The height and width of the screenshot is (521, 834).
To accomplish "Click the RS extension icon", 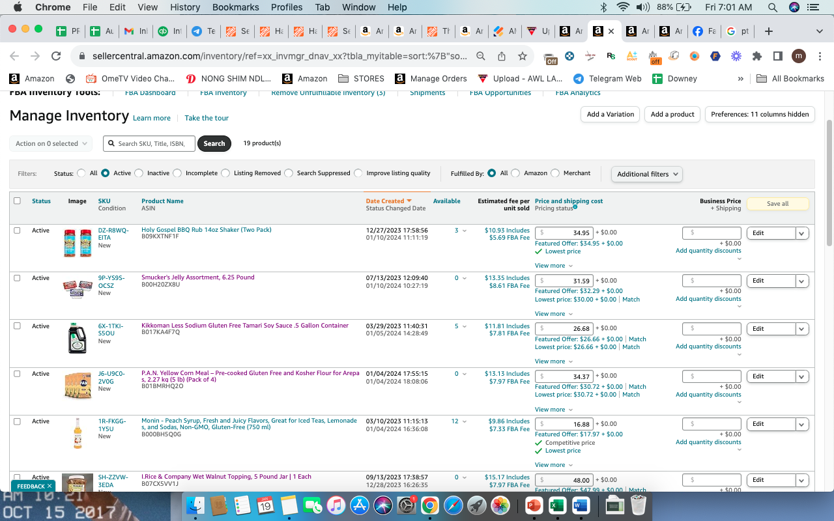I will [611, 56].
